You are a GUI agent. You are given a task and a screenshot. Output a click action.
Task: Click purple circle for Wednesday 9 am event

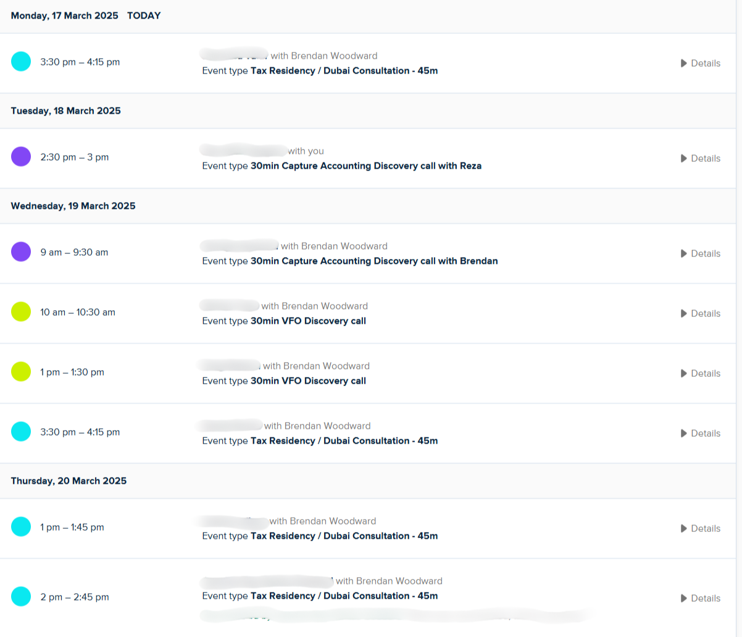pos(21,252)
